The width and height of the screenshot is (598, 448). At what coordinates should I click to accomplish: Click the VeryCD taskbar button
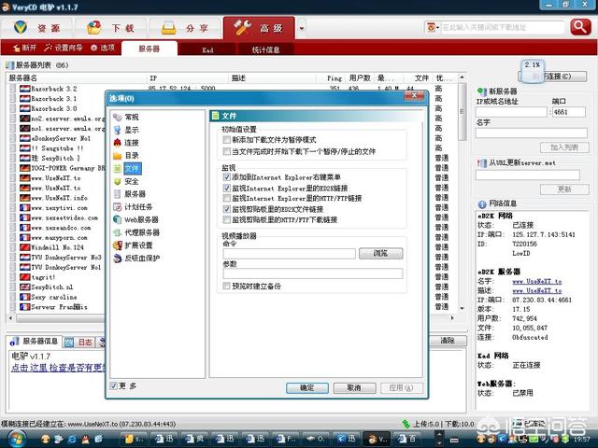click(x=377, y=440)
